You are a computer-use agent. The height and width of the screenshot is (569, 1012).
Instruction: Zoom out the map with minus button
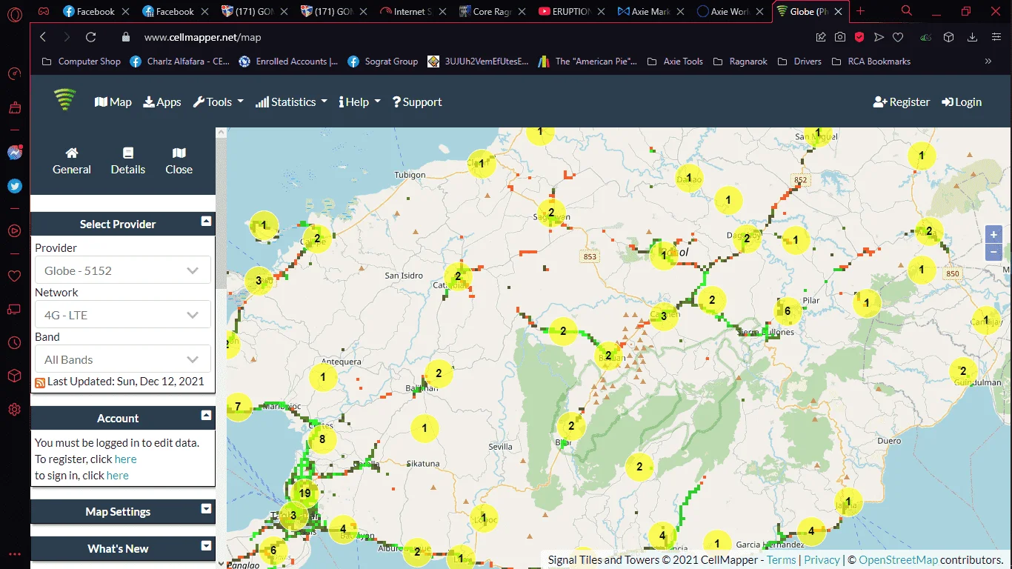tap(993, 252)
